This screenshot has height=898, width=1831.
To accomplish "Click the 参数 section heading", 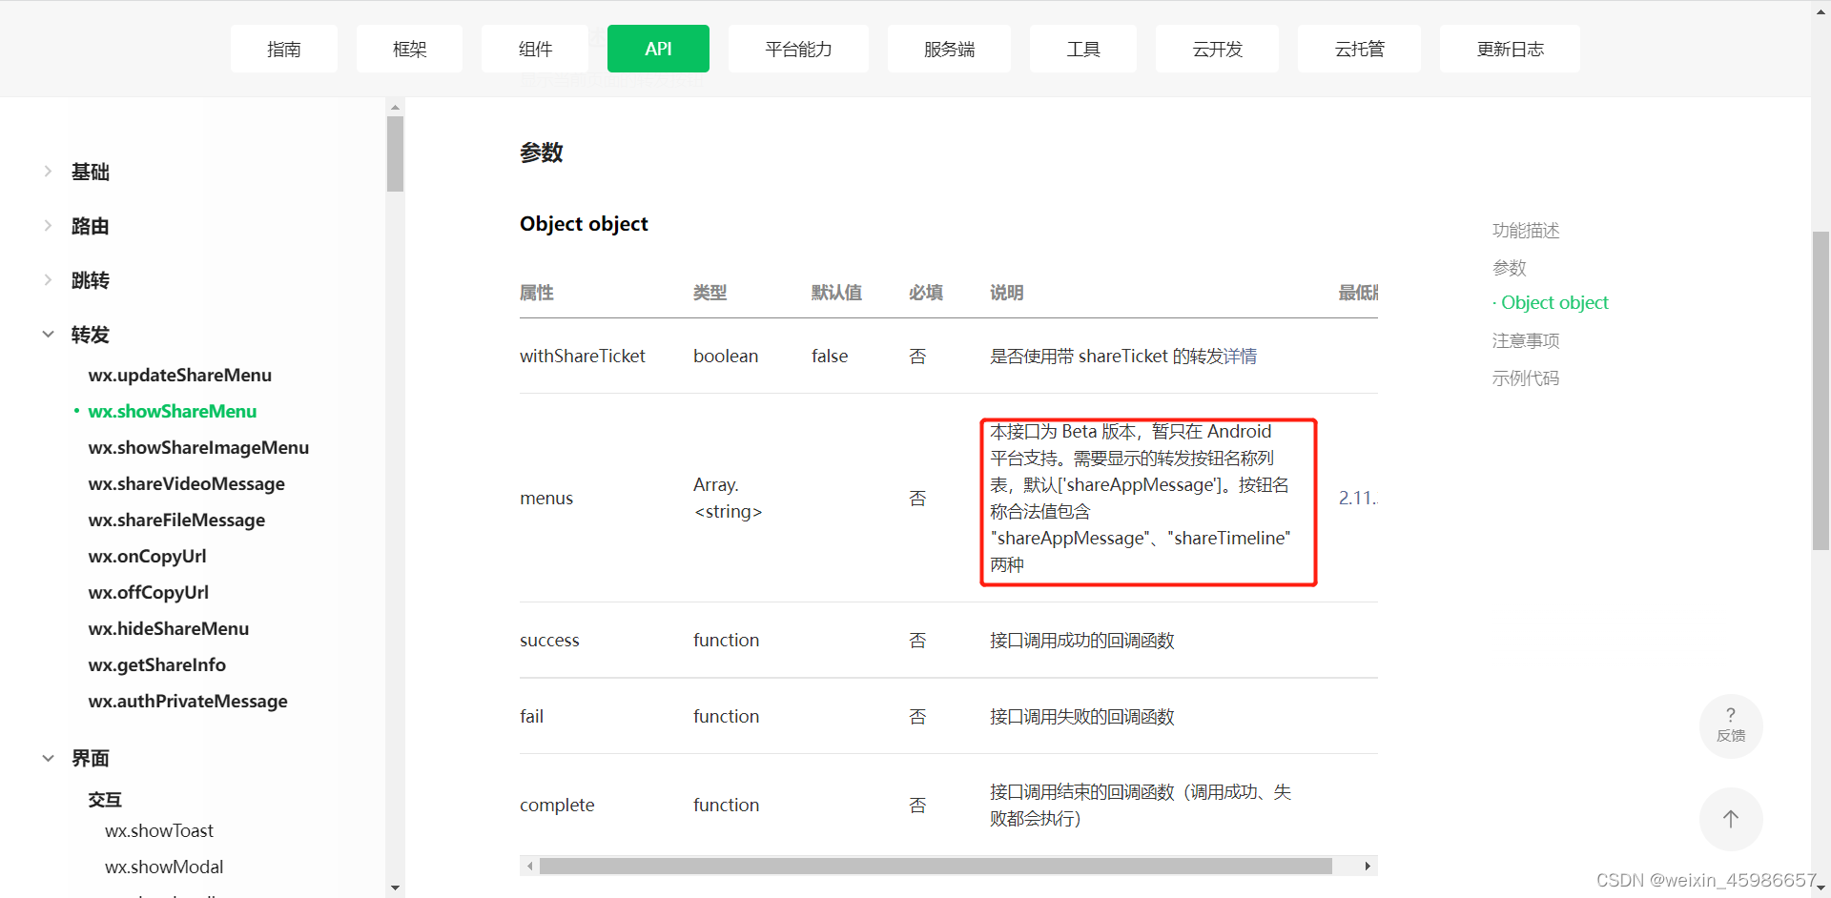I will click(x=542, y=153).
